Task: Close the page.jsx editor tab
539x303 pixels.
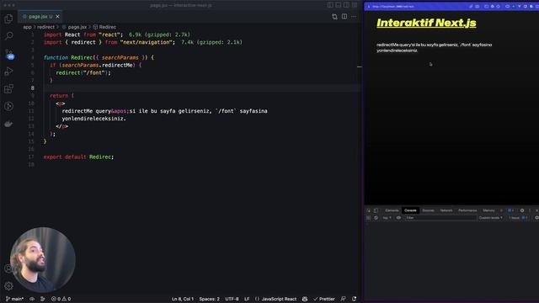Action: tap(57, 17)
